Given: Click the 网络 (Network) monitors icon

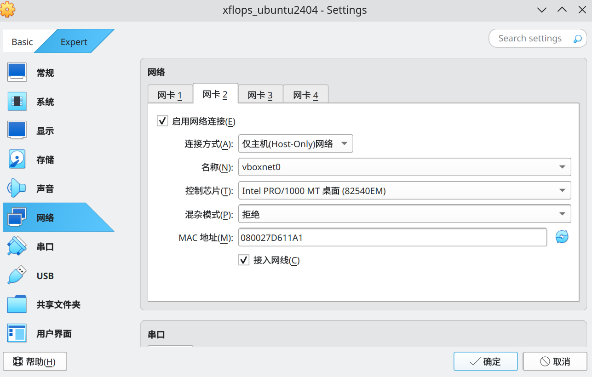Looking at the screenshot, I should 17,217.
